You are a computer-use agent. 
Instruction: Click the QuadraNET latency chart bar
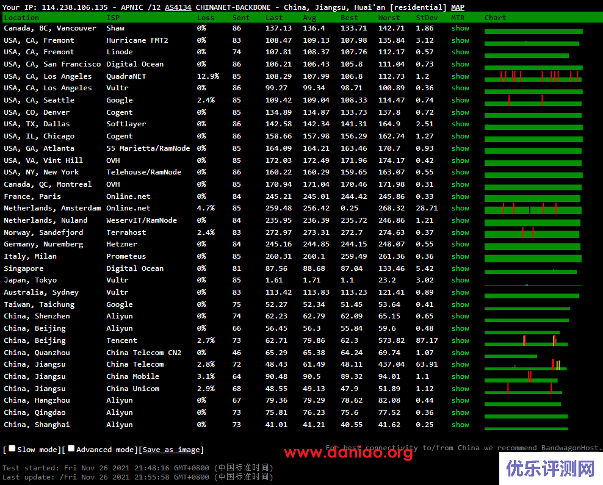pyautogui.click(x=533, y=76)
